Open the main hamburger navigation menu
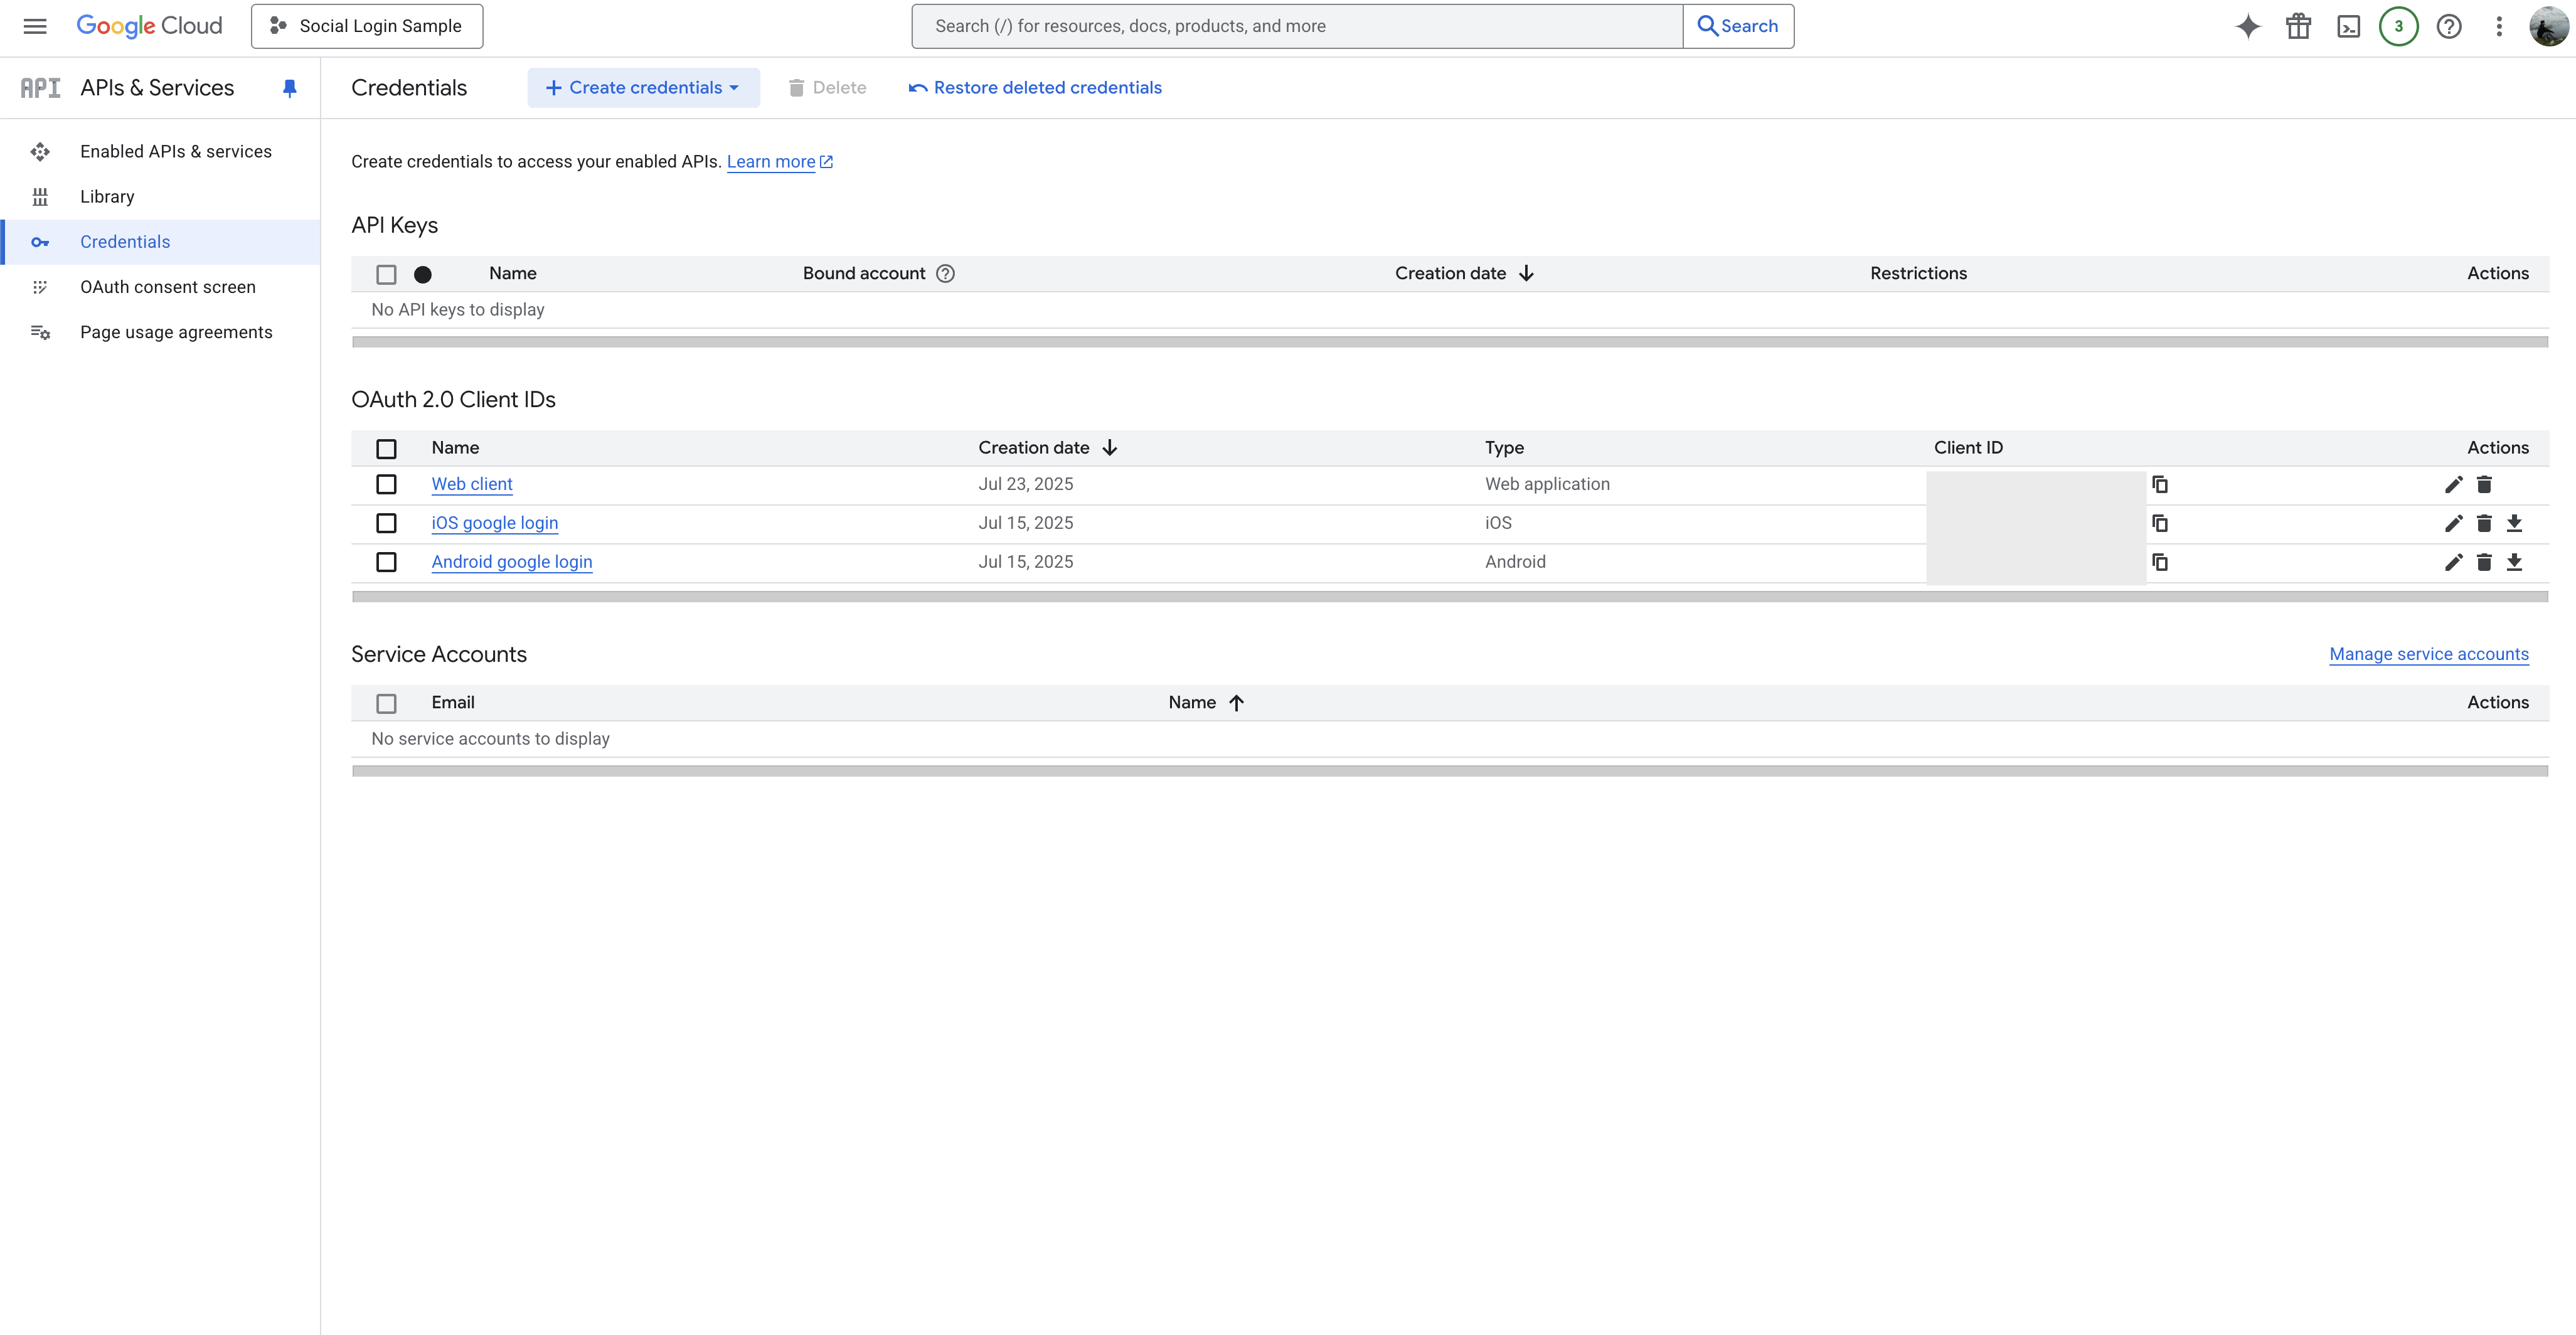This screenshot has width=2576, height=1335. (35, 27)
